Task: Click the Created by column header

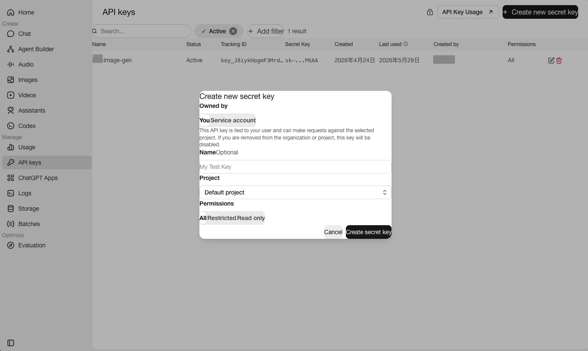Action: [x=446, y=44]
